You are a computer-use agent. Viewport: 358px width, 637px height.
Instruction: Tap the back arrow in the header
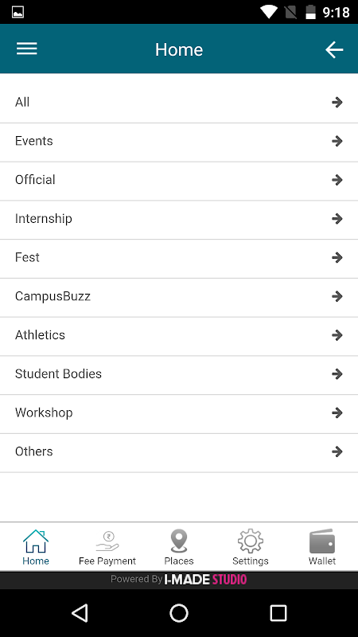pyautogui.click(x=334, y=49)
